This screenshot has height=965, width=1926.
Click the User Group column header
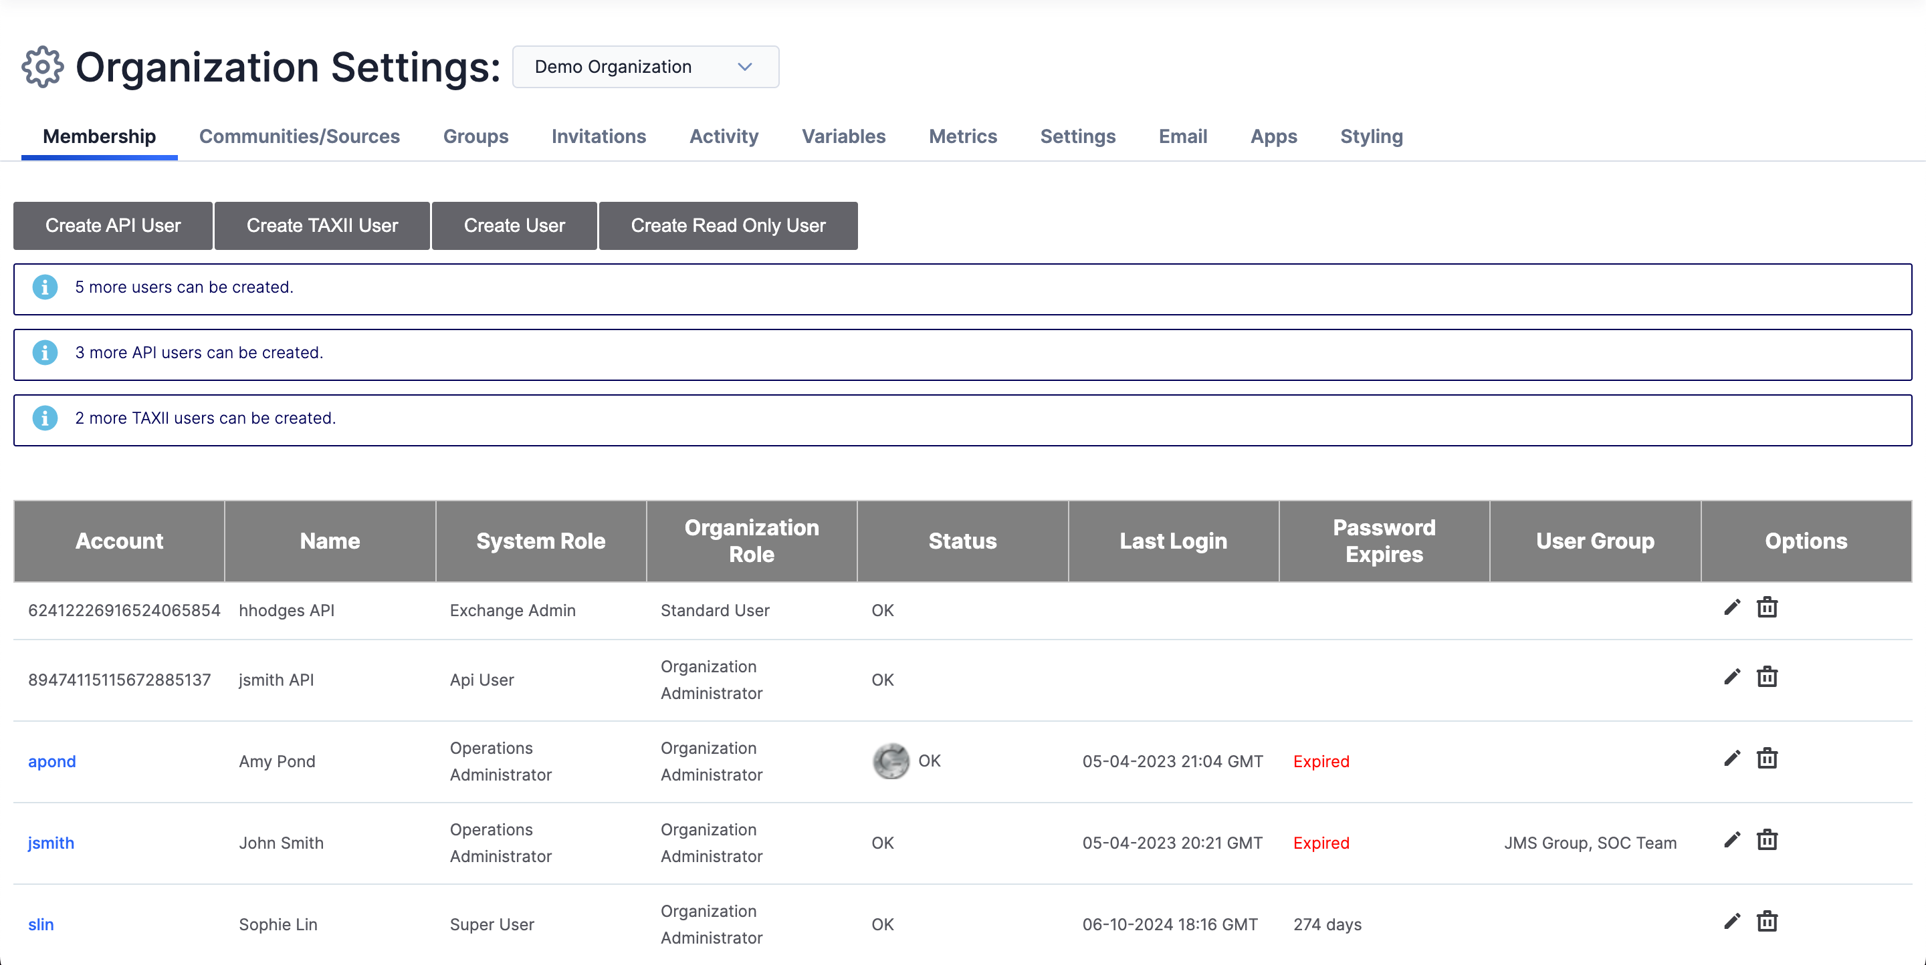1595,541
